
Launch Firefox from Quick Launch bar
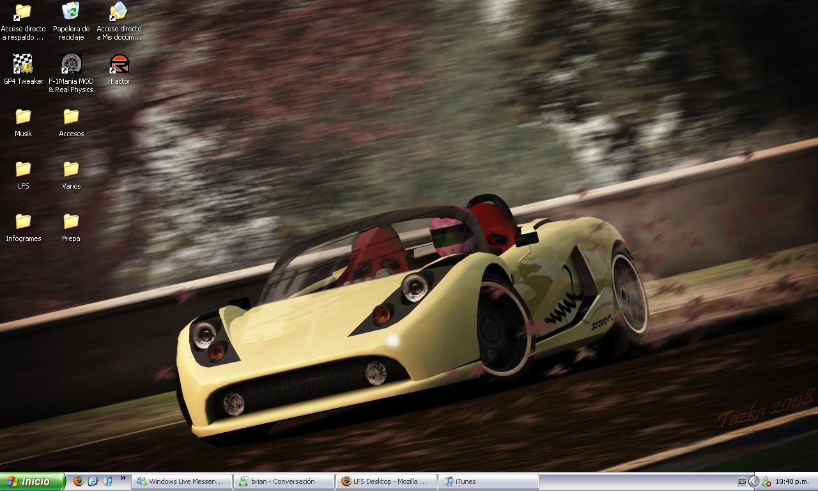pyautogui.click(x=79, y=481)
